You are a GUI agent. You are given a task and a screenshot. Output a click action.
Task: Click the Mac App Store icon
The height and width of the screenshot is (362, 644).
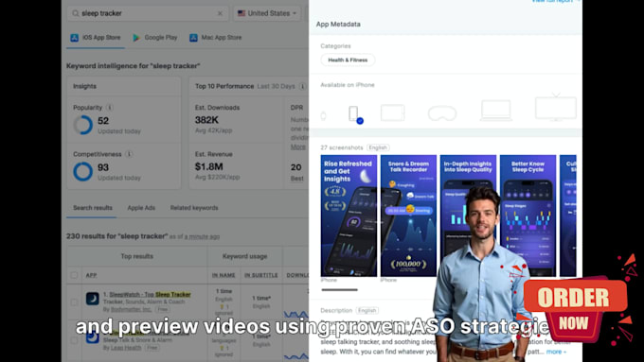click(193, 38)
